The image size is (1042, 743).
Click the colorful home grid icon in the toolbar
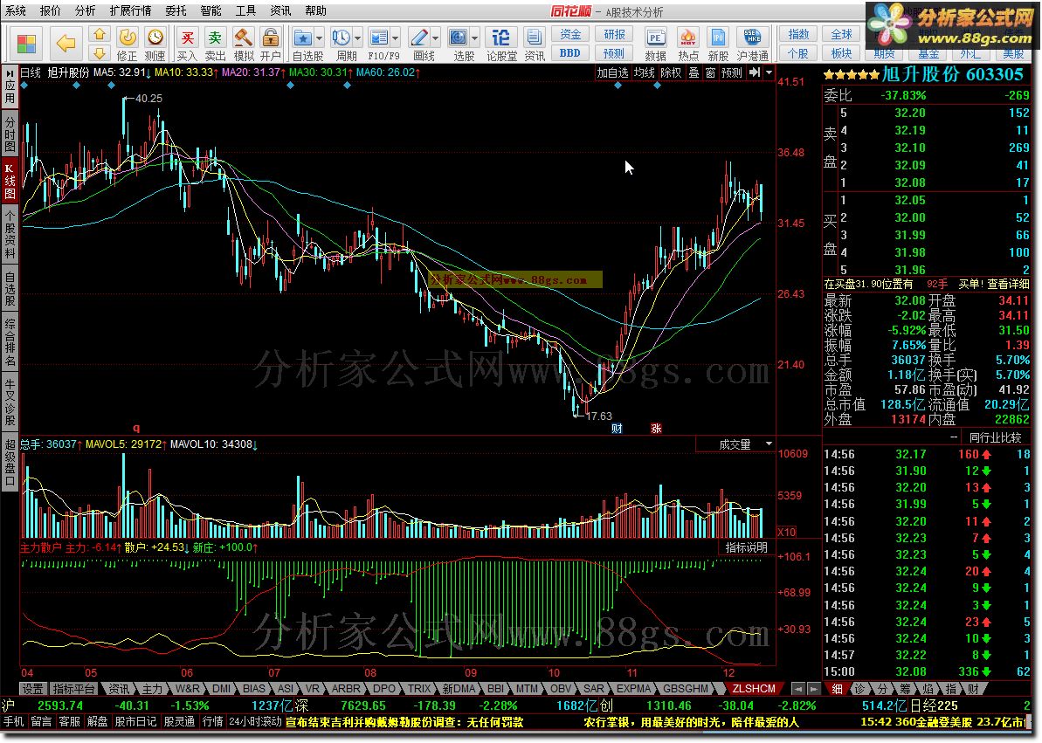[26, 45]
